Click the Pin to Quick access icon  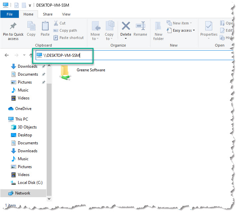point(13,26)
